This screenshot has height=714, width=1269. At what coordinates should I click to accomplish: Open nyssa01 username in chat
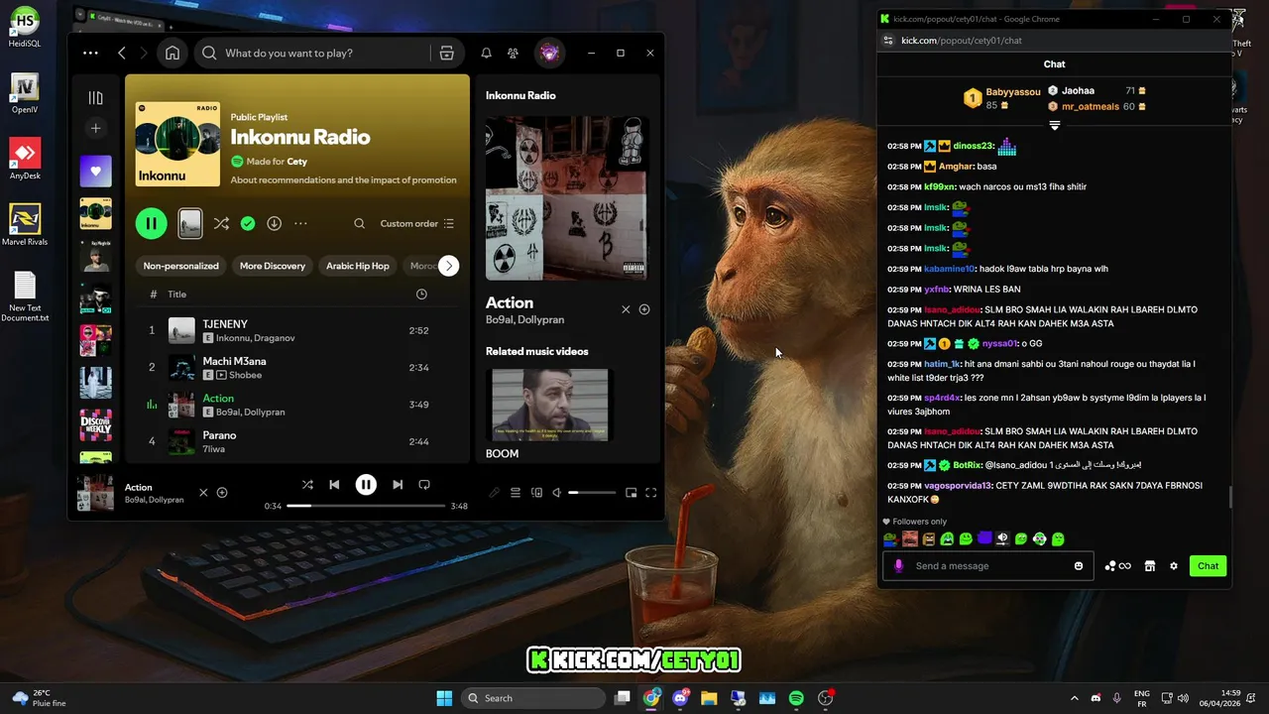999,343
